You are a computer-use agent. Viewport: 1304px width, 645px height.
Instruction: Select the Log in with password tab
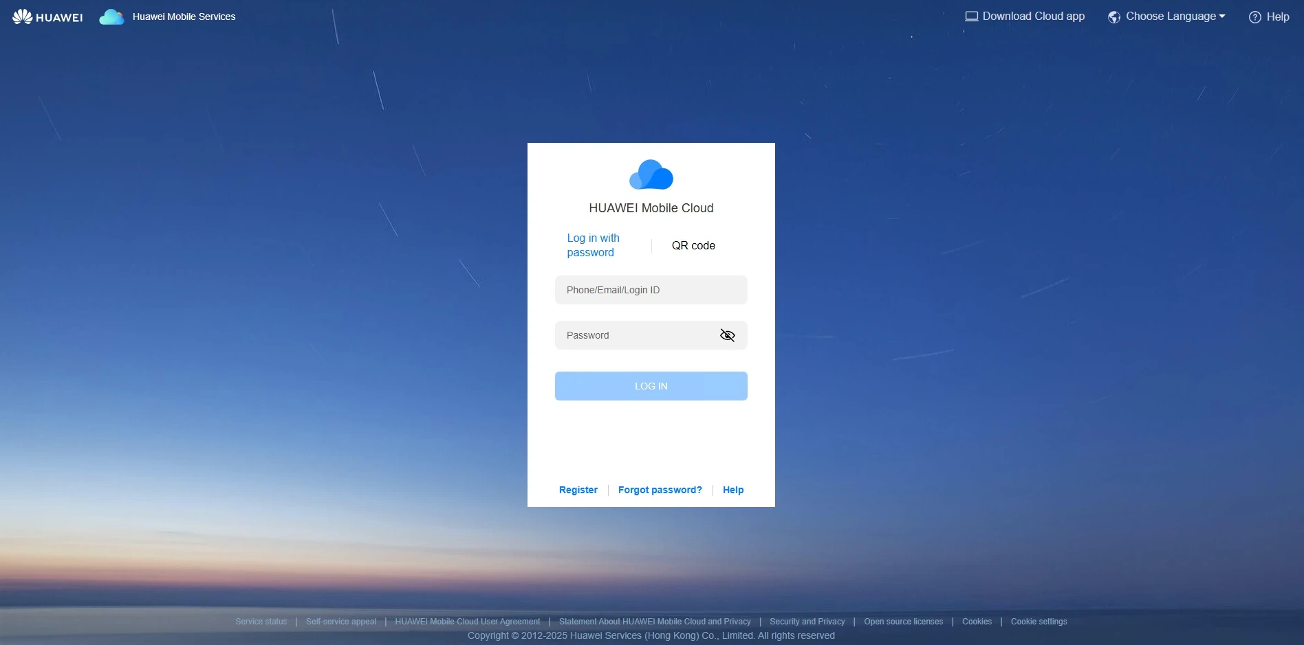click(x=593, y=245)
